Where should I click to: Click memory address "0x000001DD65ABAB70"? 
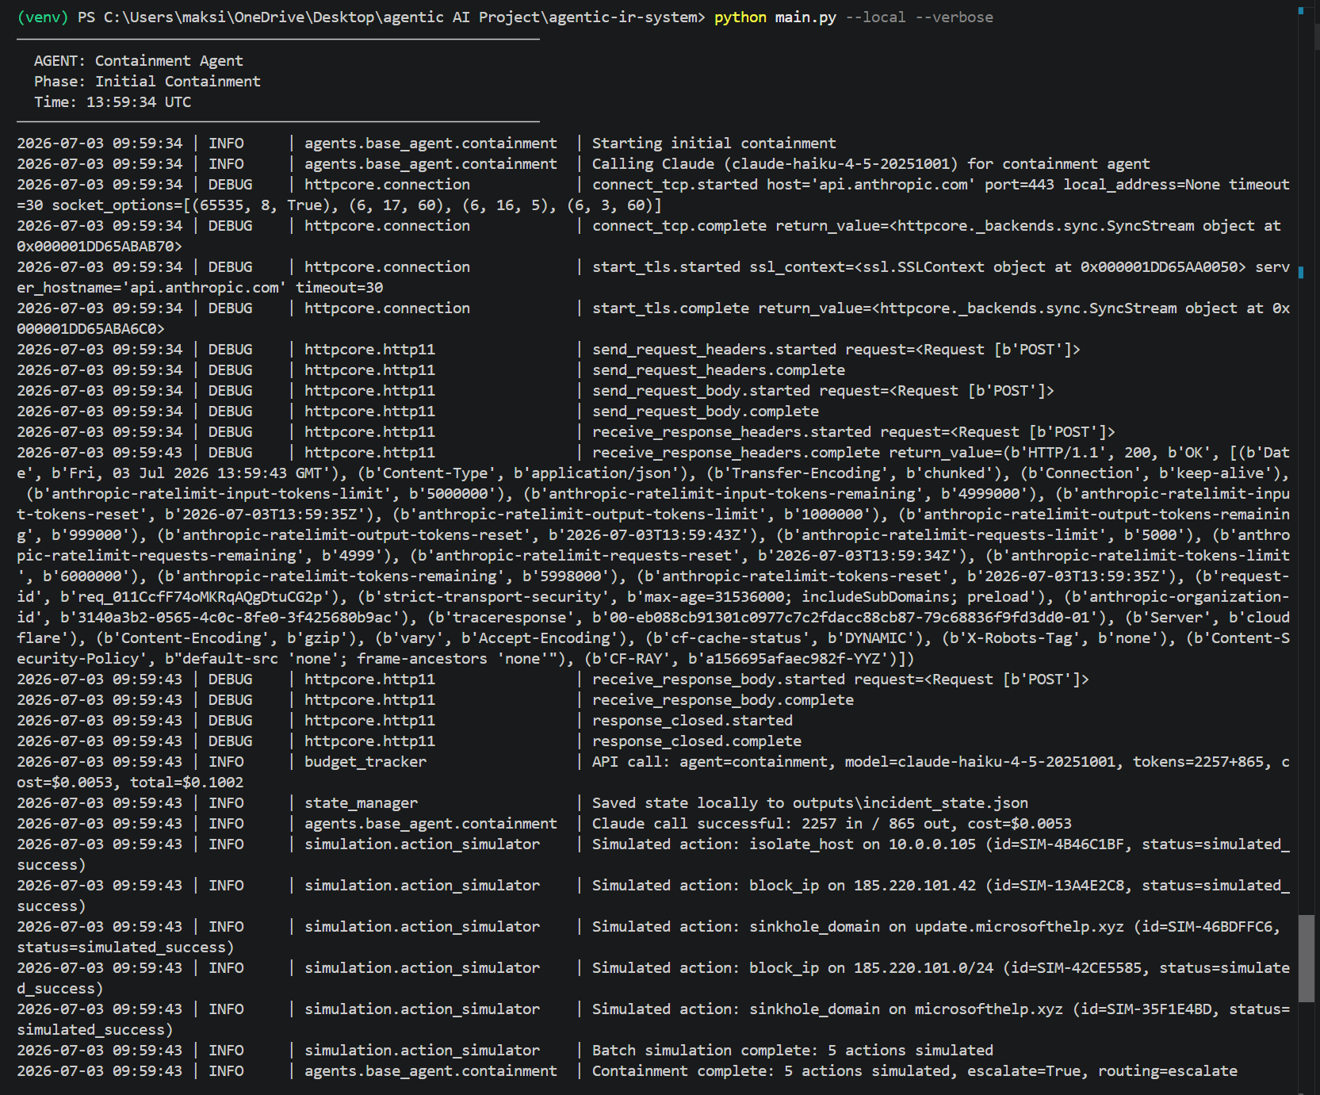click(x=95, y=247)
